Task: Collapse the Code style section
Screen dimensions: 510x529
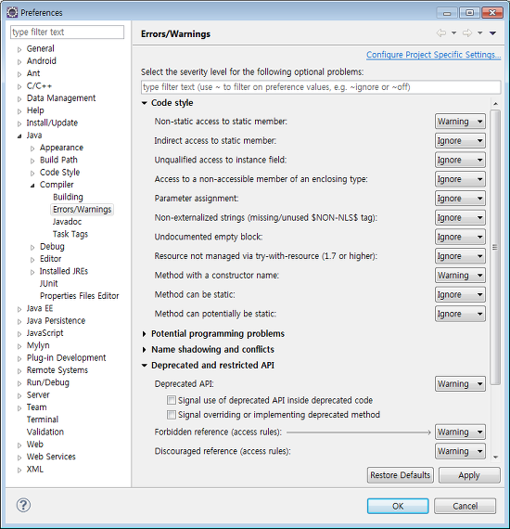Action: (145, 103)
